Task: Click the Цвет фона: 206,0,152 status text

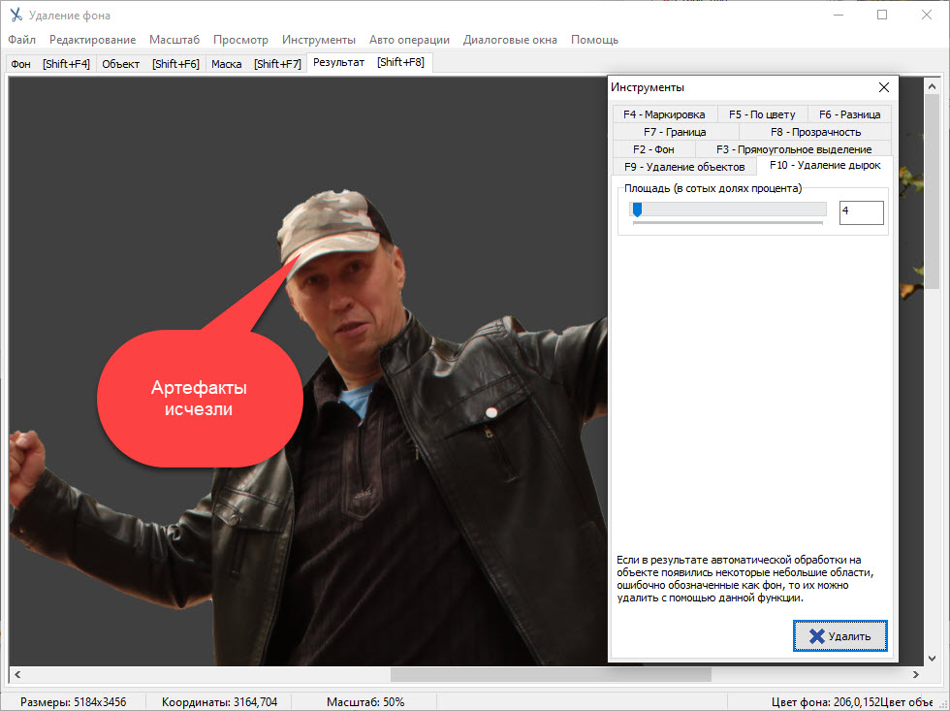Action: (825, 702)
